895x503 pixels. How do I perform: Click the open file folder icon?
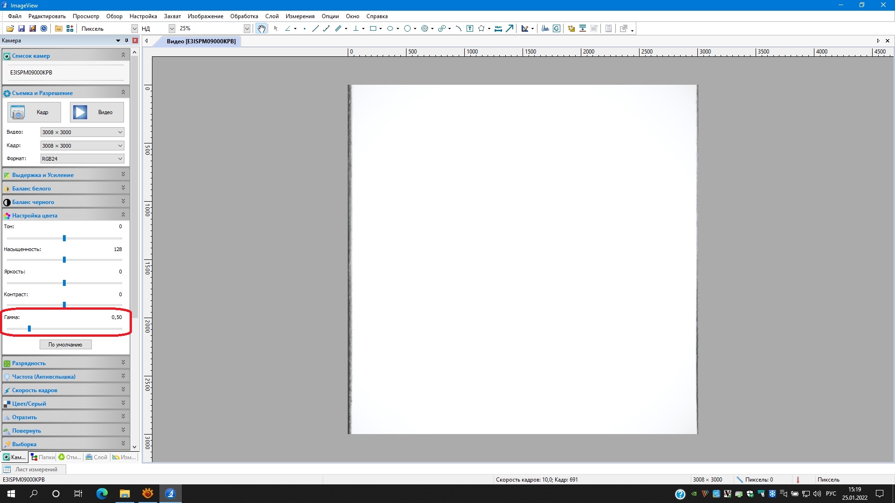click(10, 29)
